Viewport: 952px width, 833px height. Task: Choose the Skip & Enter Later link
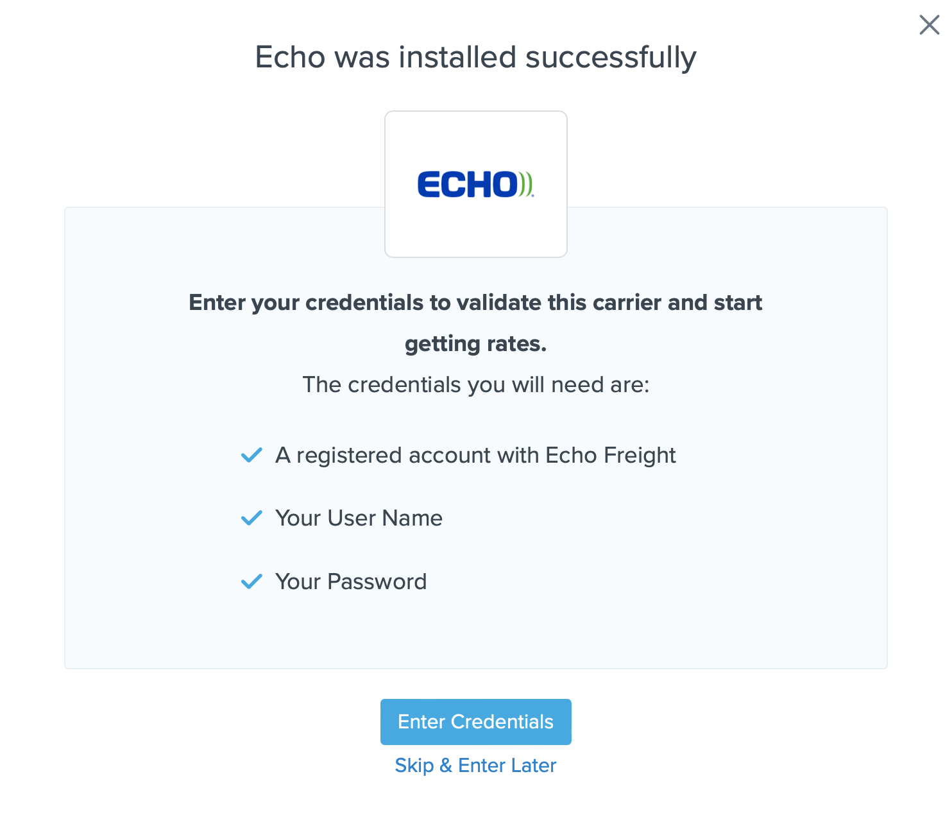coord(475,766)
